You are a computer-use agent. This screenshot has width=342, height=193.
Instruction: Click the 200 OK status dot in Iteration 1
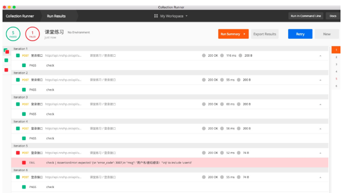pyautogui.click(x=204, y=55)
